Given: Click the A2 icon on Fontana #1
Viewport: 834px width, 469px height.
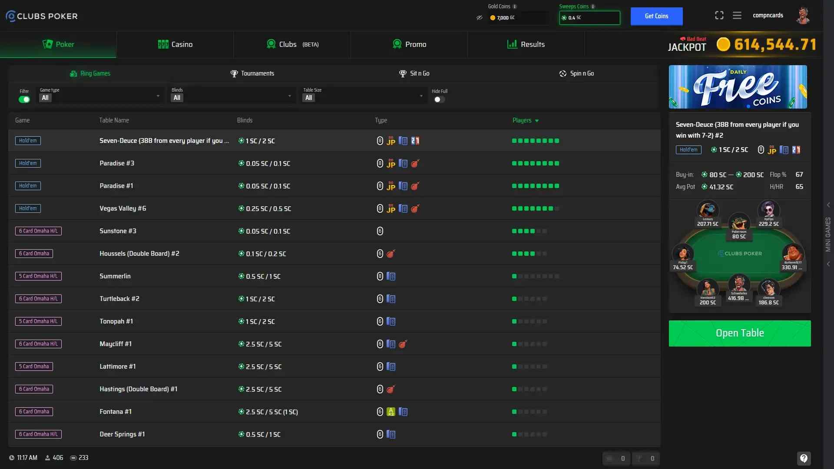Looking at the screenshot, I should tap(391, 412).
